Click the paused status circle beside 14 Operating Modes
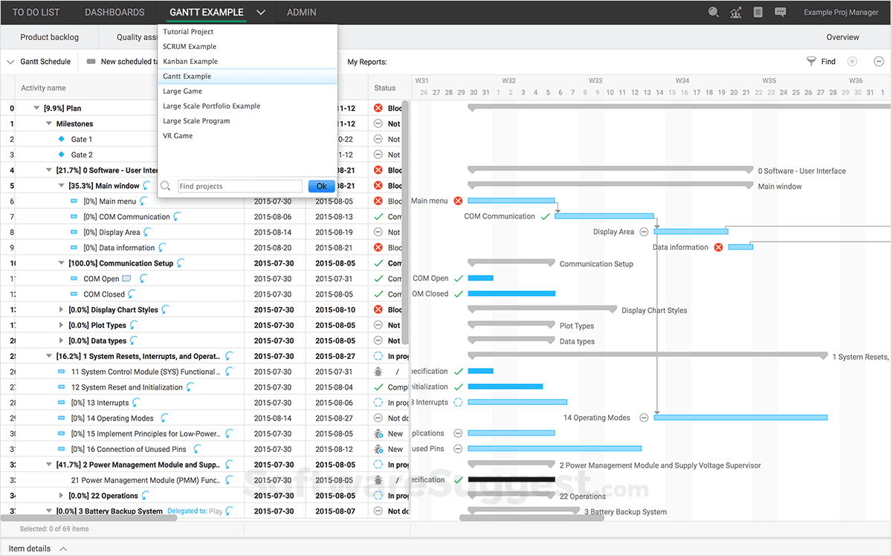Viewport: 892px width, 556px height. pos(642,417)
